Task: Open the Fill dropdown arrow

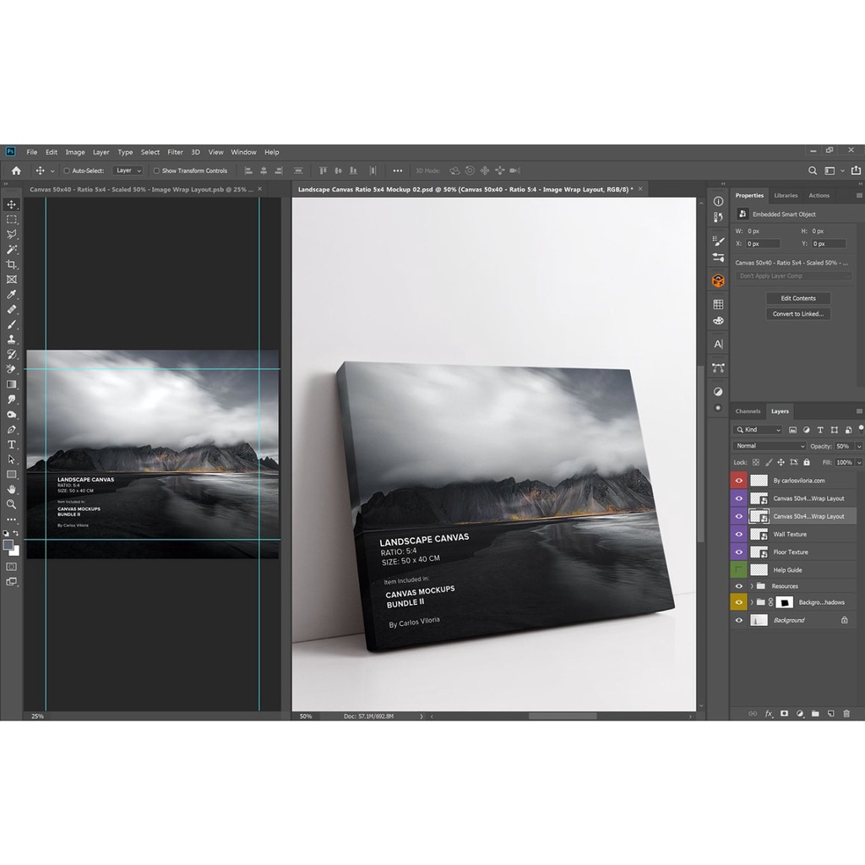Action: pos(859,462)
